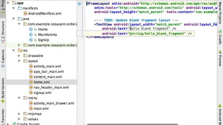Click the mipmap folder icon
The width and height of the screenshot is (223, 125).
coord(25,114)
